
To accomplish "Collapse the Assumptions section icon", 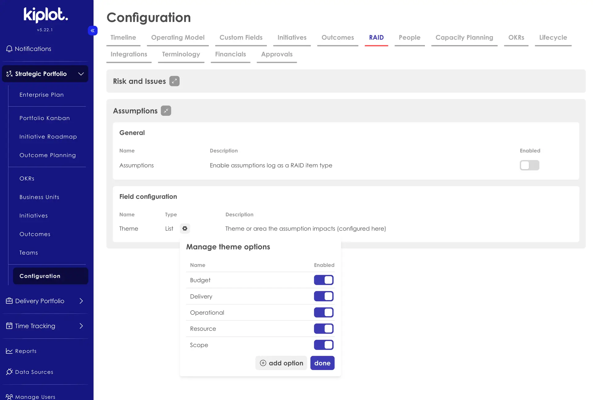I will (x=166, y=110).
